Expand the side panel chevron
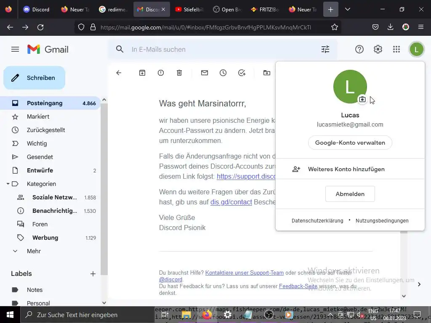Image resolution: width=431 pixels, height=323 pixels. pos(419,284)
